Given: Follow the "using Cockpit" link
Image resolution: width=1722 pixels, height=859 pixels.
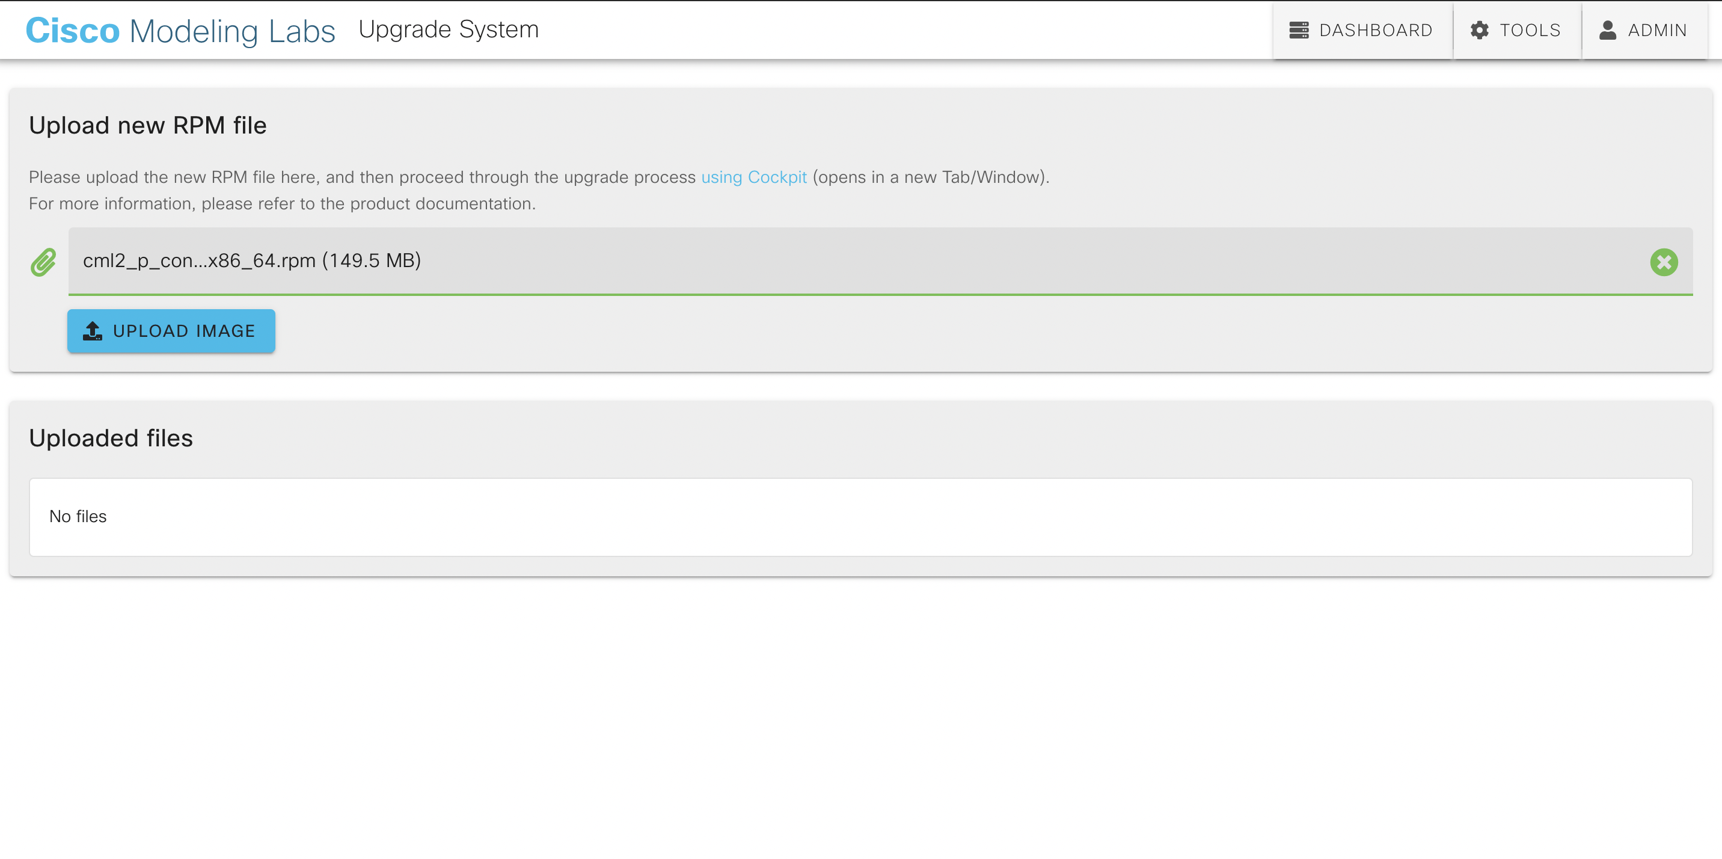Looking at the screenshot, I should 753,177.
